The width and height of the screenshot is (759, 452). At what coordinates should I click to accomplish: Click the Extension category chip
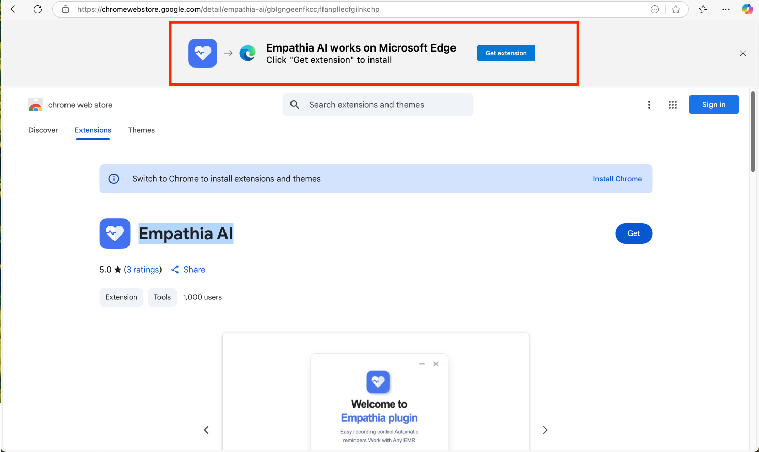click(x=121, y=297)
